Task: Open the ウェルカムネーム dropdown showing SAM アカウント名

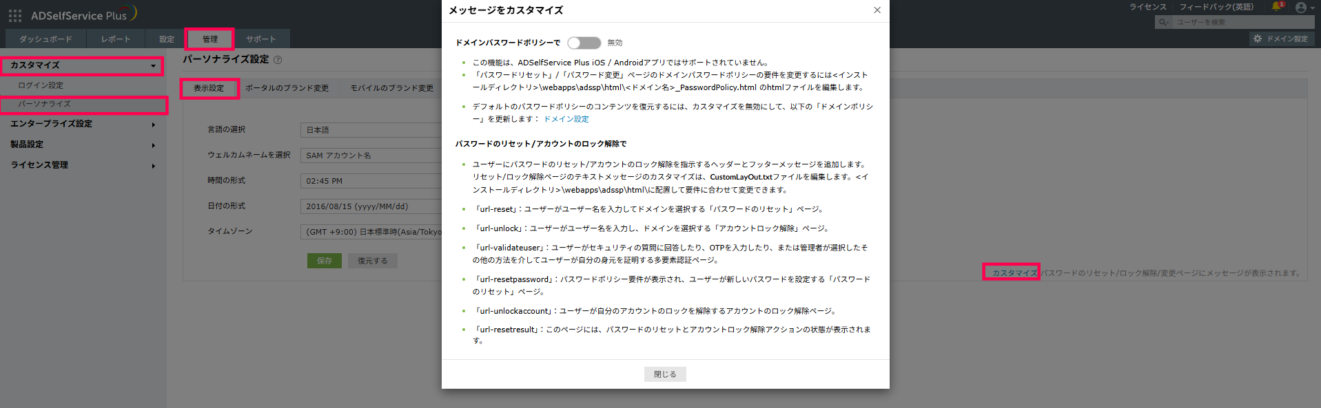Action: click(371, 155)
